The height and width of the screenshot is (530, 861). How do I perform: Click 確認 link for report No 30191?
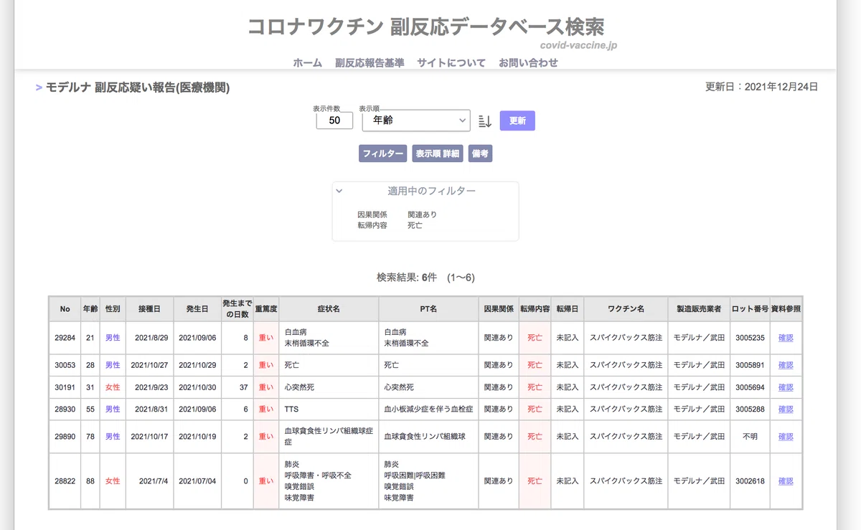(x=786, y=387)
